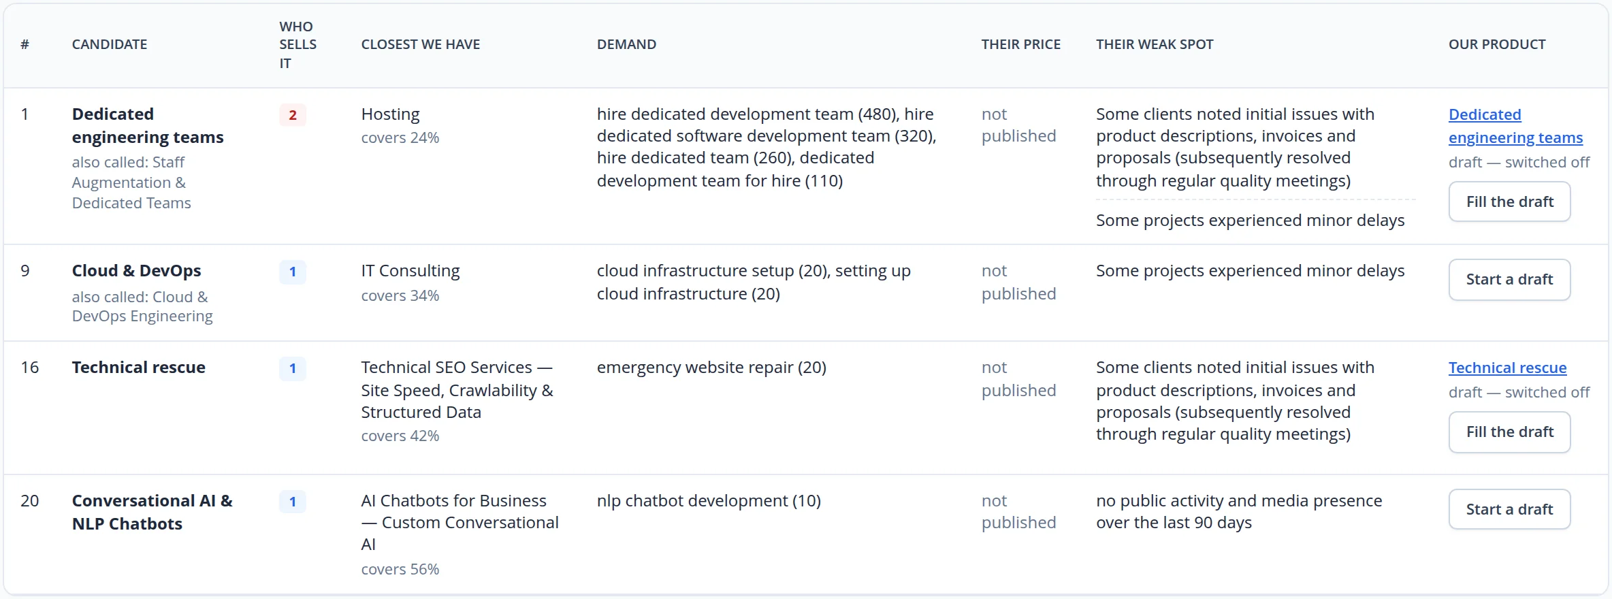Click the Demand column header
Screen dimensions: 1612x599
[626, 44]
